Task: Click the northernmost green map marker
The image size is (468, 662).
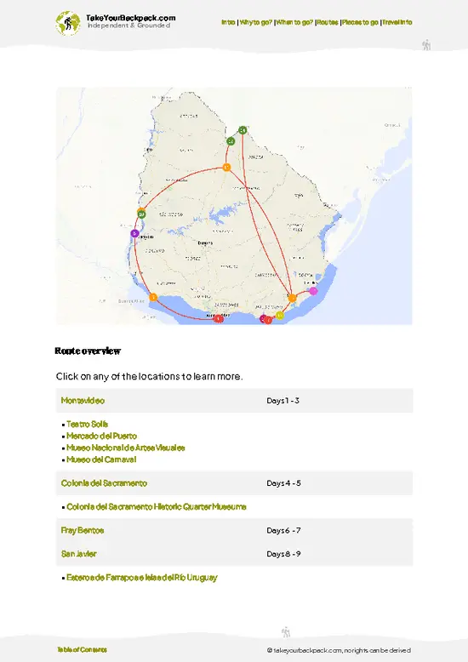Action: tap(243, 130)
